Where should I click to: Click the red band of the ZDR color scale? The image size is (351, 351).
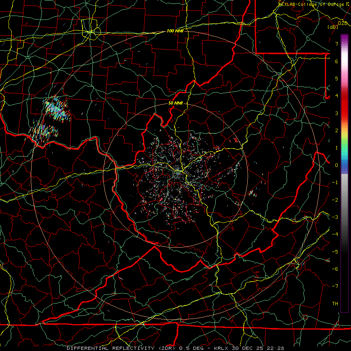point(344,105)
